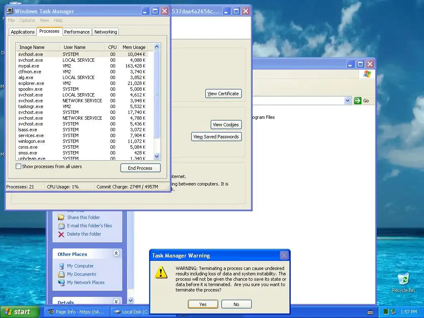The image size is (424, 318).
Task: Click the network connection tray icon
Action: [393, 312]
